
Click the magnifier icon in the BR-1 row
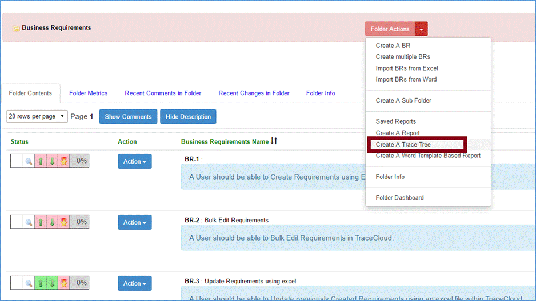pos(29,161)
